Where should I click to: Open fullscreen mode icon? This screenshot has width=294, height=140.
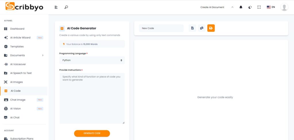[x=259, y=7]
